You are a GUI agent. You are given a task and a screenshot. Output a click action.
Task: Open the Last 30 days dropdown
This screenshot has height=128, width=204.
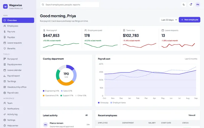pyautogui.click(x=169, y=20)
